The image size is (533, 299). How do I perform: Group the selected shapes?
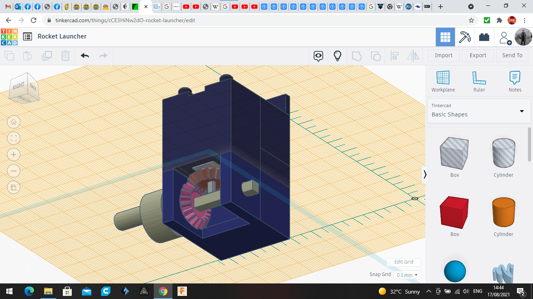point(357,56)
